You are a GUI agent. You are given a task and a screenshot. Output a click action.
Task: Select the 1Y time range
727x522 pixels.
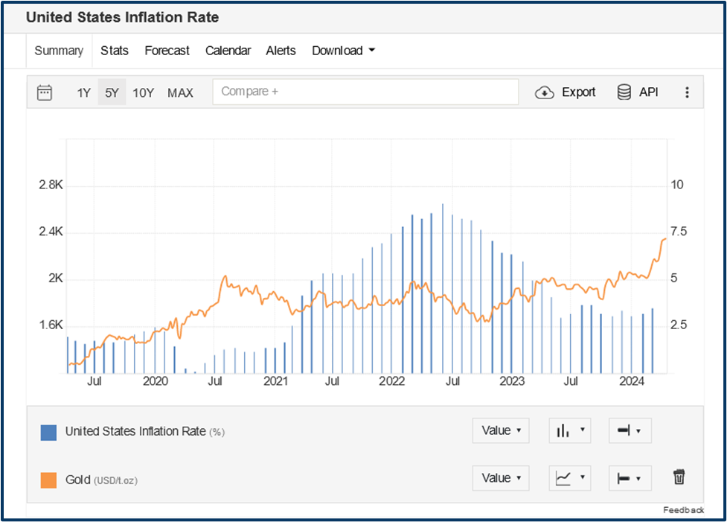[x=83, y=93]
